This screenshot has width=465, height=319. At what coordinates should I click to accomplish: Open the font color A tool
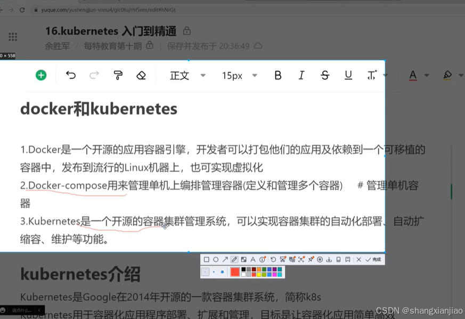[412, 75]
